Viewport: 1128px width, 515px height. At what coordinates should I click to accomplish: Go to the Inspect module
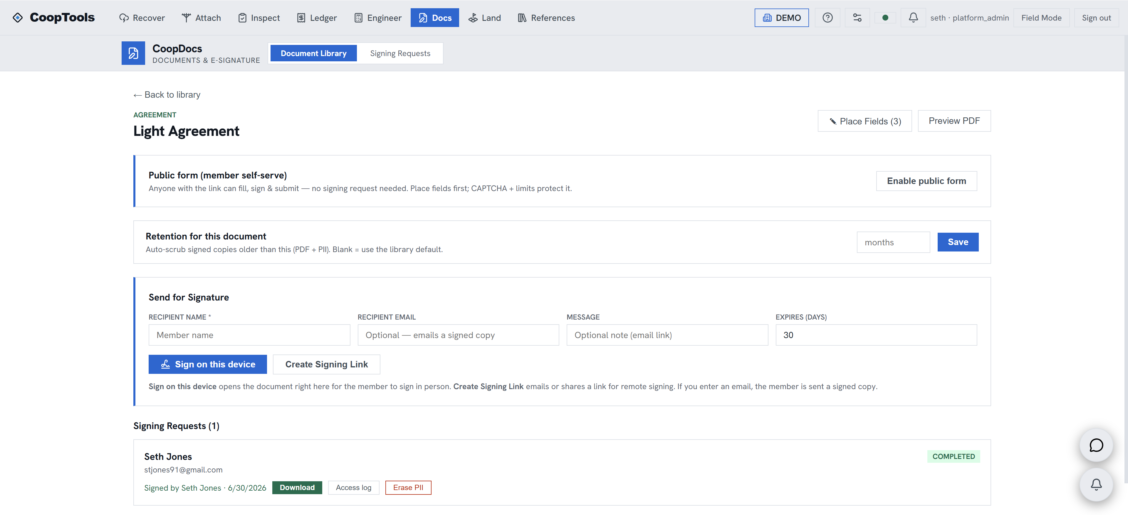point(259,18)
